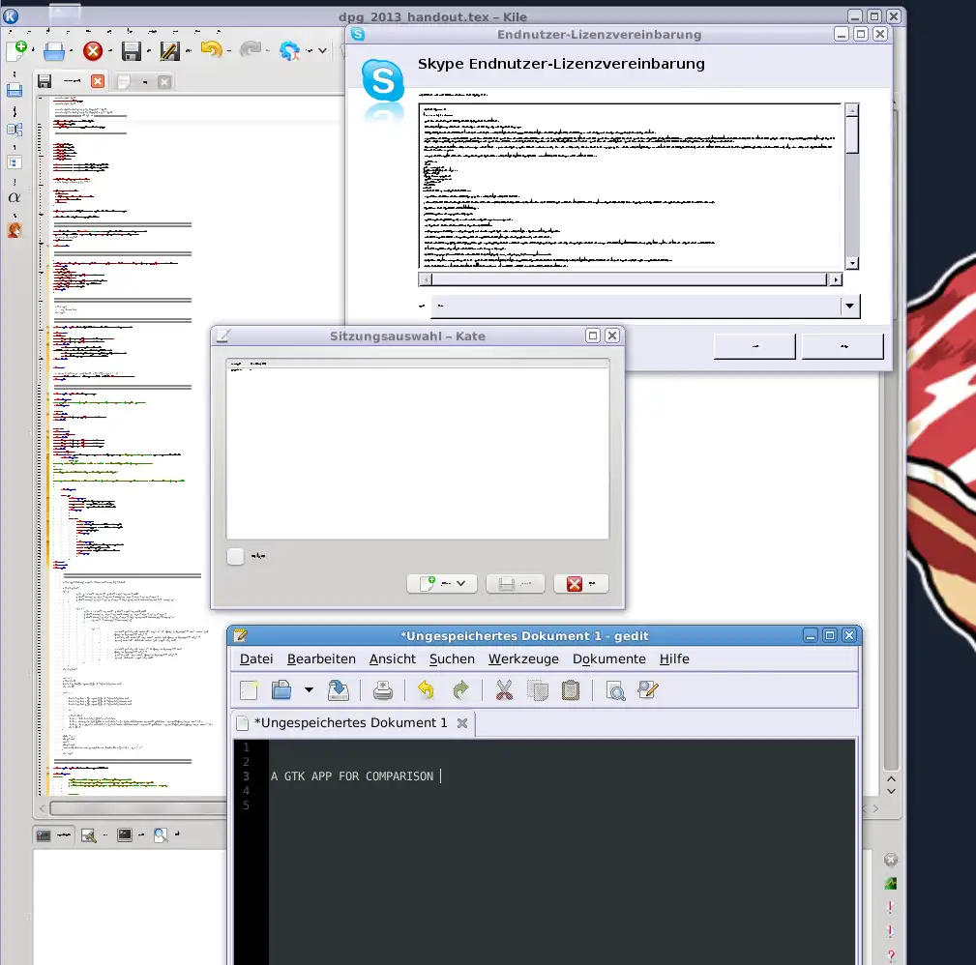This screenshot has height=965, width=976.
Task: Click the Cut scissors icon in gedit toolbar
Action: pos(504,690)
